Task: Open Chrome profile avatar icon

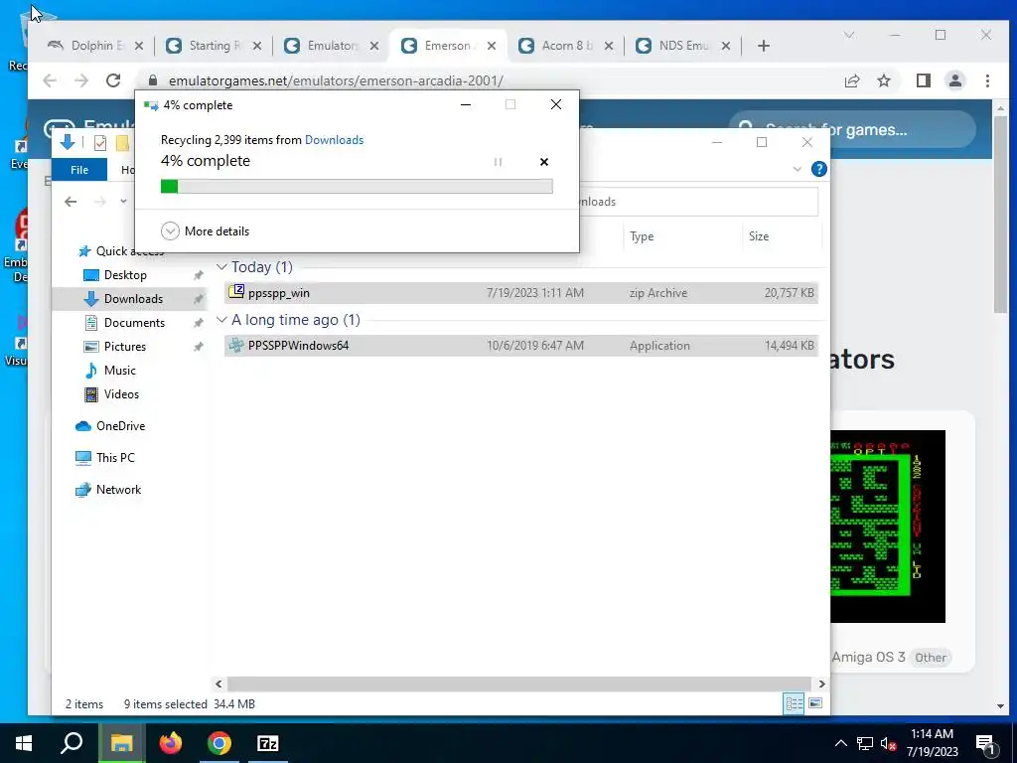Action: point(954,80)
